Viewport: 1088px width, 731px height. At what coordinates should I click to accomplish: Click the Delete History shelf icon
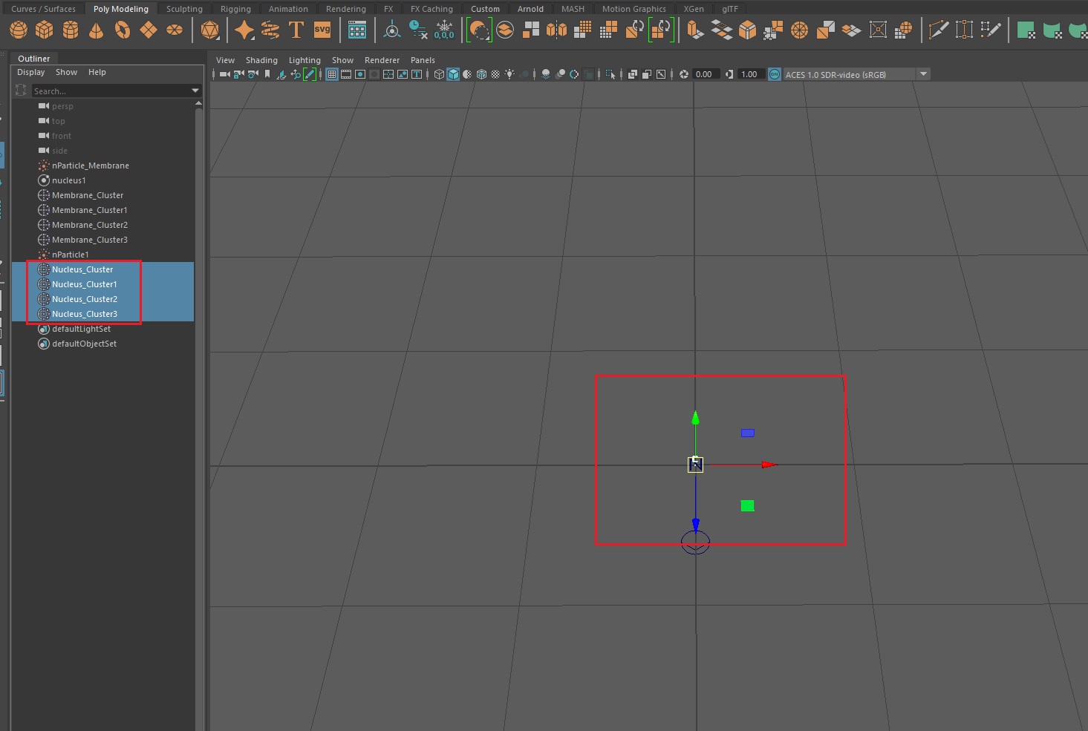[419, 30]
